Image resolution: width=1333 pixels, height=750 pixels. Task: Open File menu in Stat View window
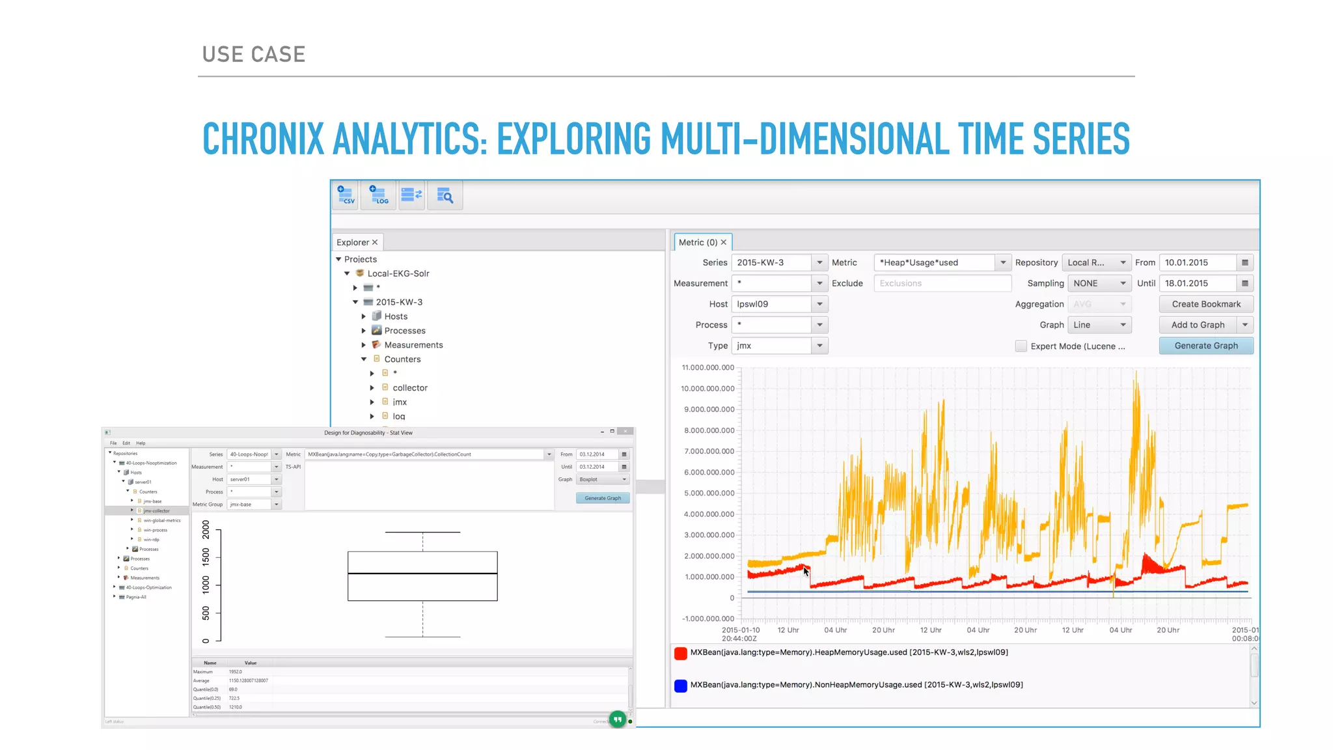point(113,443)
